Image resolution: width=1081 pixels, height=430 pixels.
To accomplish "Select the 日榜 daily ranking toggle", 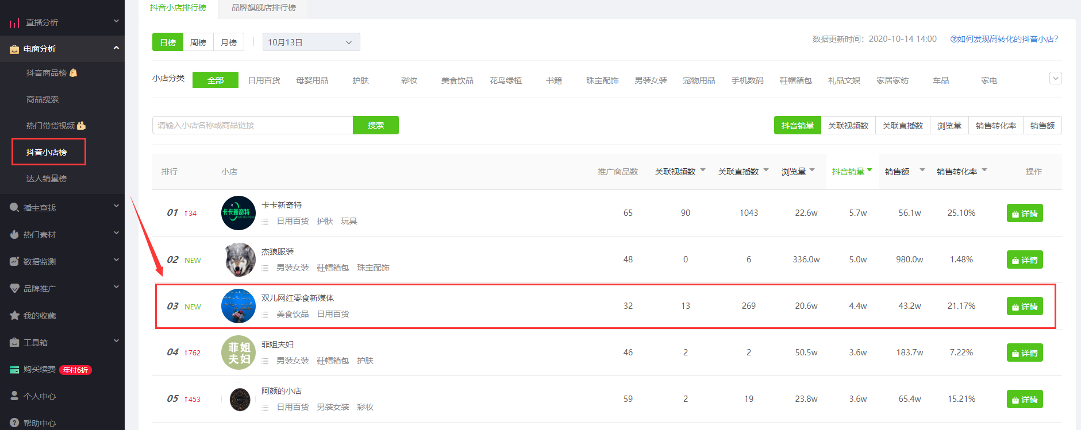I will (x=168, y=42).
